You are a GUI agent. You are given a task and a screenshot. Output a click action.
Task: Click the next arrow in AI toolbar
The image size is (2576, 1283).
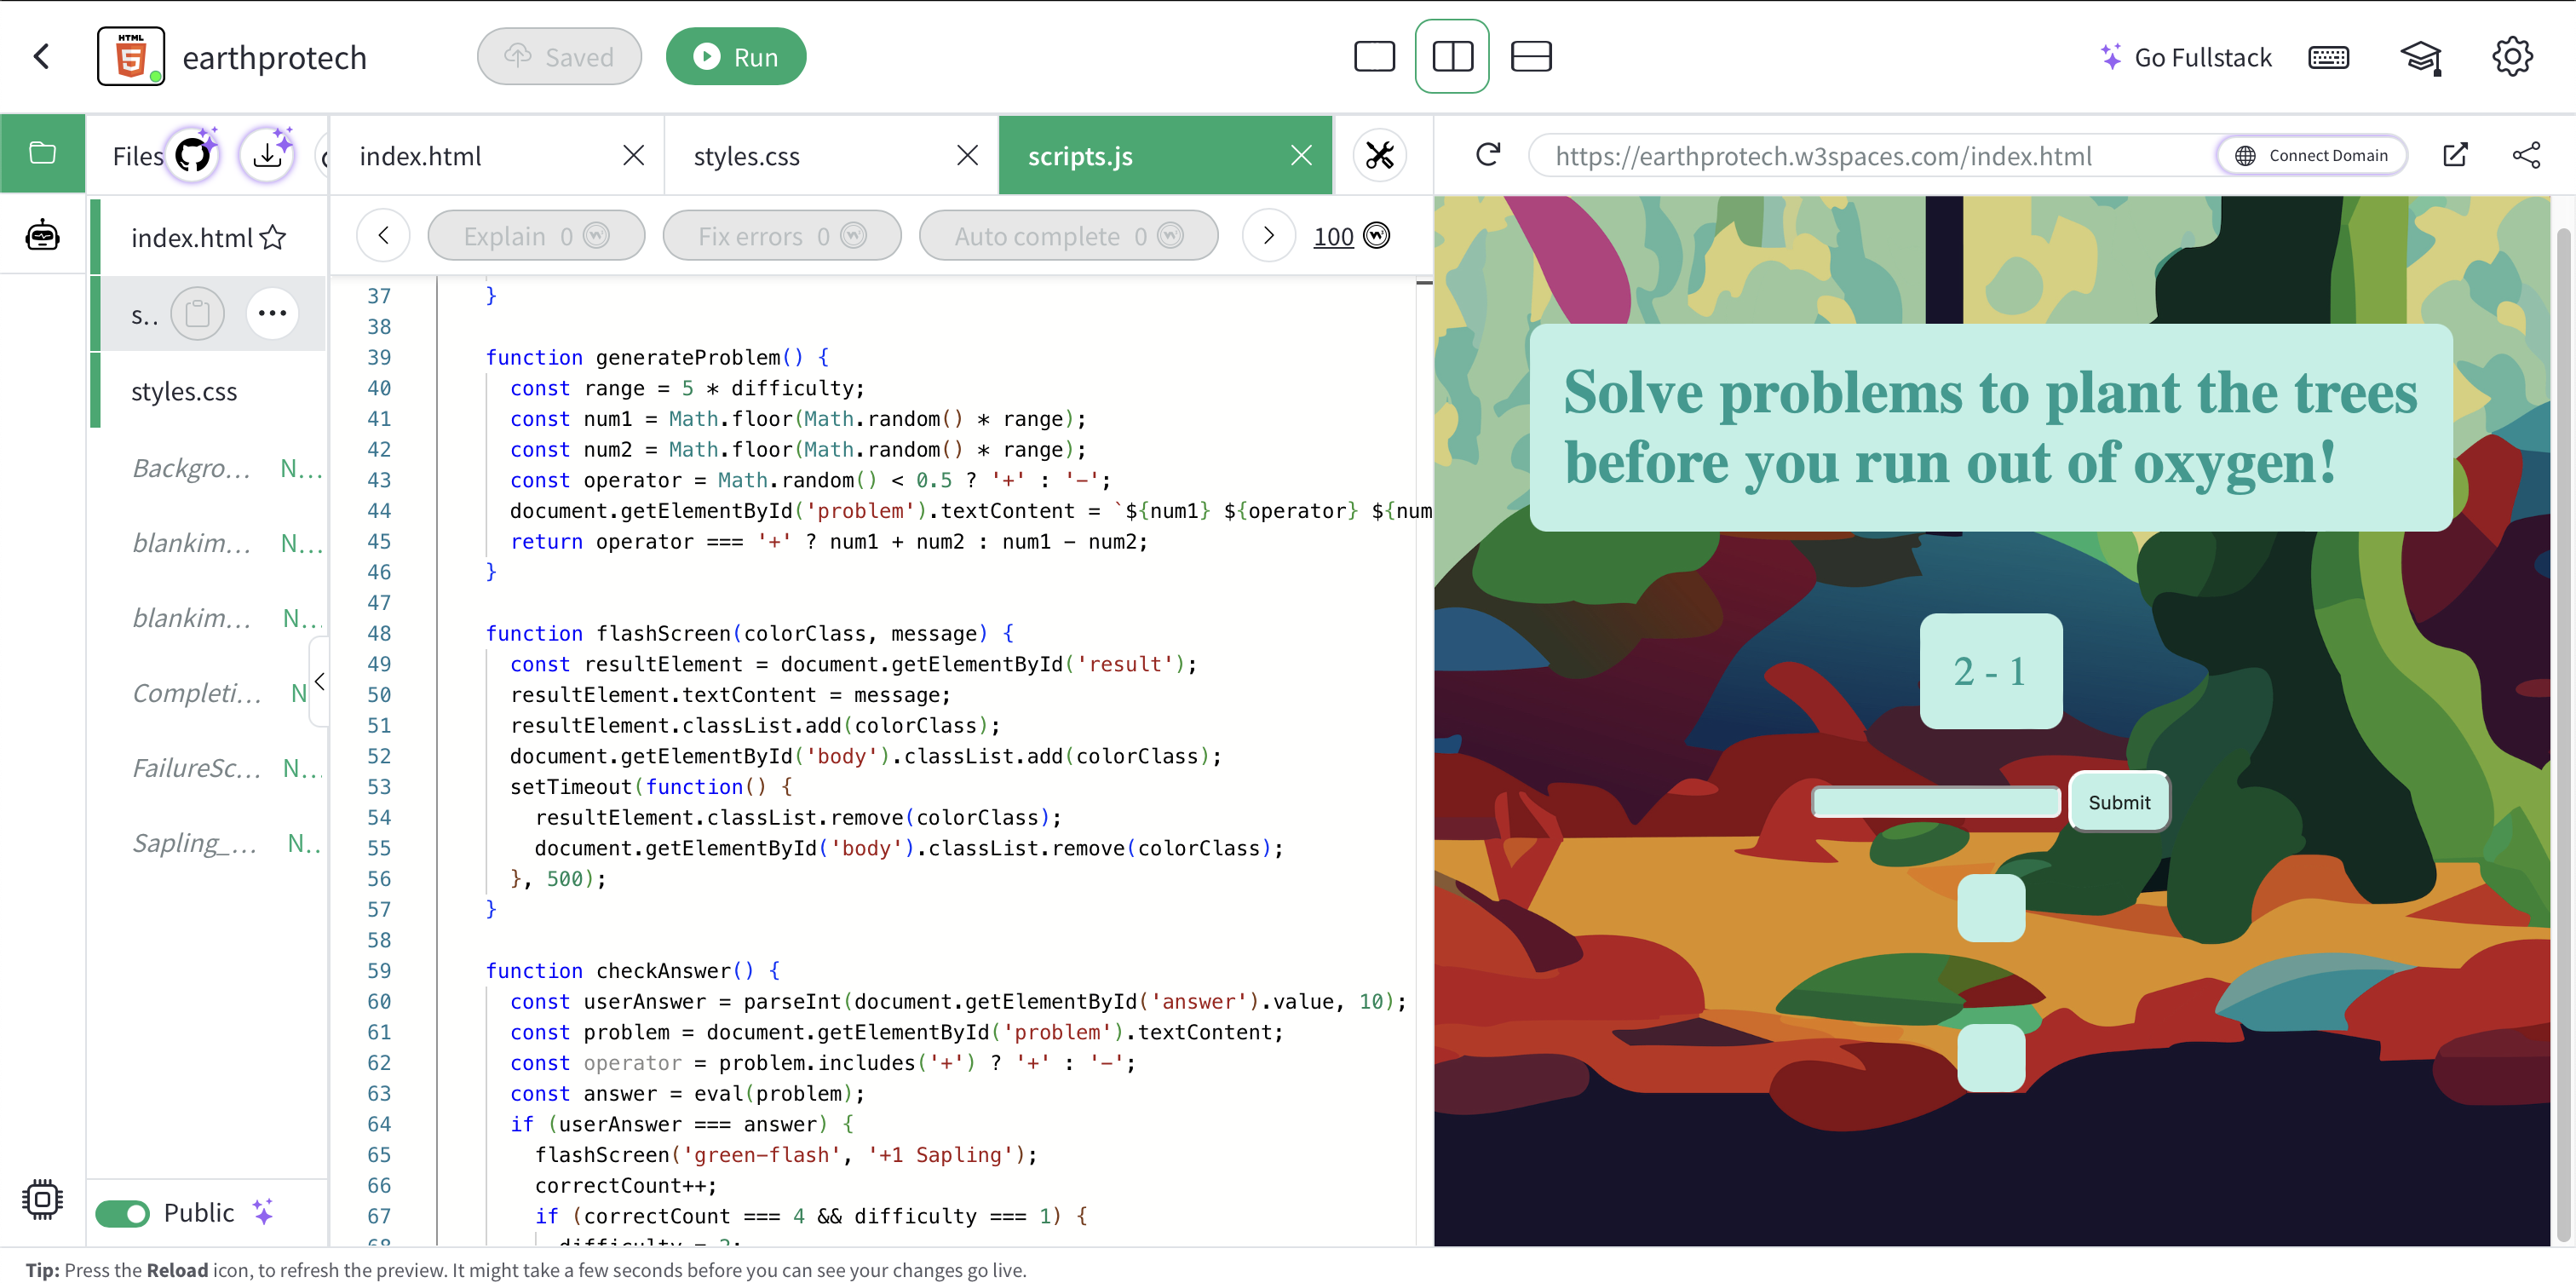click(1268, 236)
